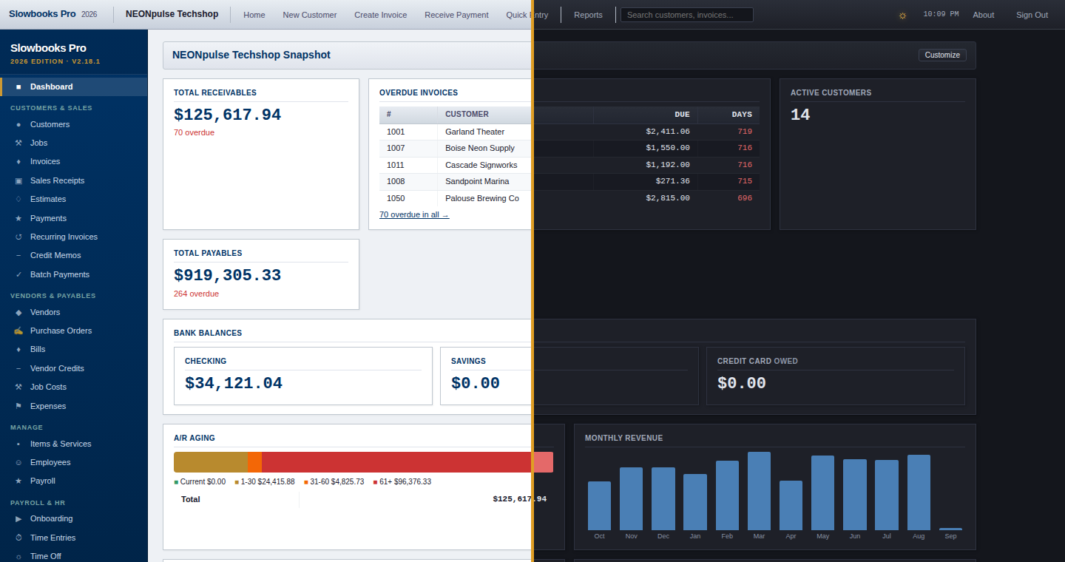Viewport: 1065px width, 562px height.
Task: Open Sales Receipts using its sidebar icon
Action: [18, 180]
